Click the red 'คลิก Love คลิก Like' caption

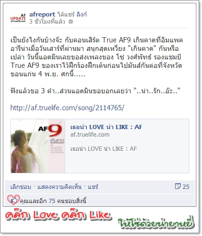coord(58,215)
